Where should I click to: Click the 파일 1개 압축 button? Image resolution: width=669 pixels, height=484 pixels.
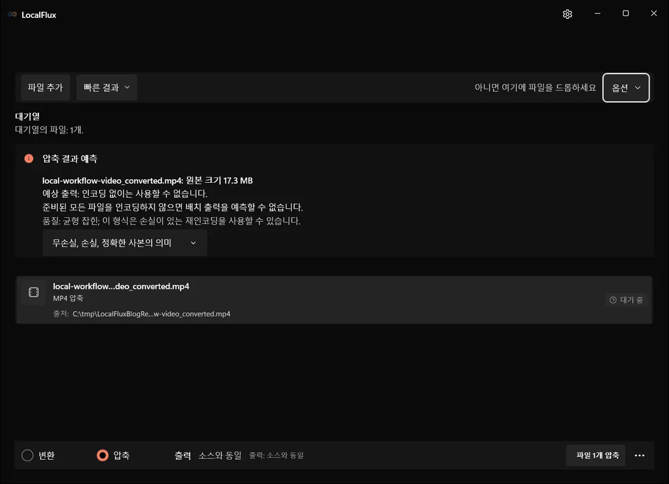[x=595, y=456]
